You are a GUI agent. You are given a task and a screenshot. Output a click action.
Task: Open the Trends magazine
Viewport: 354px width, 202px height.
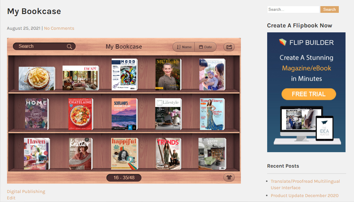[x=168, y=154]
